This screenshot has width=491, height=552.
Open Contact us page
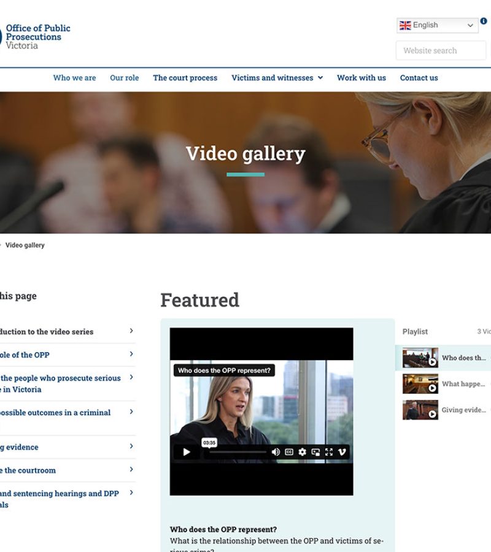coord(419,78)
